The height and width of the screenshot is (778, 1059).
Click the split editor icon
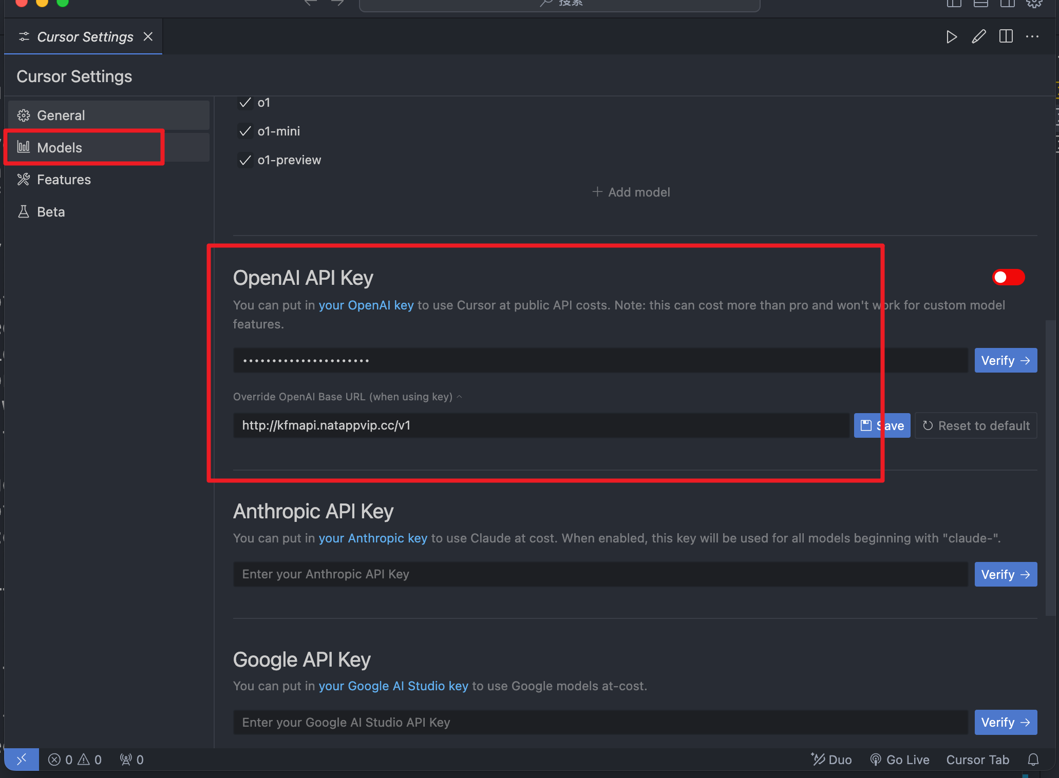(x=1006, y=37)
